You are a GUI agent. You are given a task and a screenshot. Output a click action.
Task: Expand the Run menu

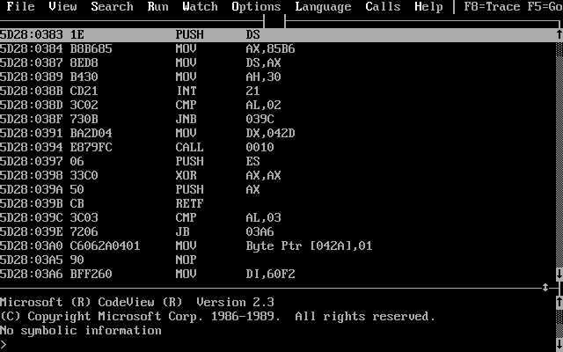tap(157, 7)
